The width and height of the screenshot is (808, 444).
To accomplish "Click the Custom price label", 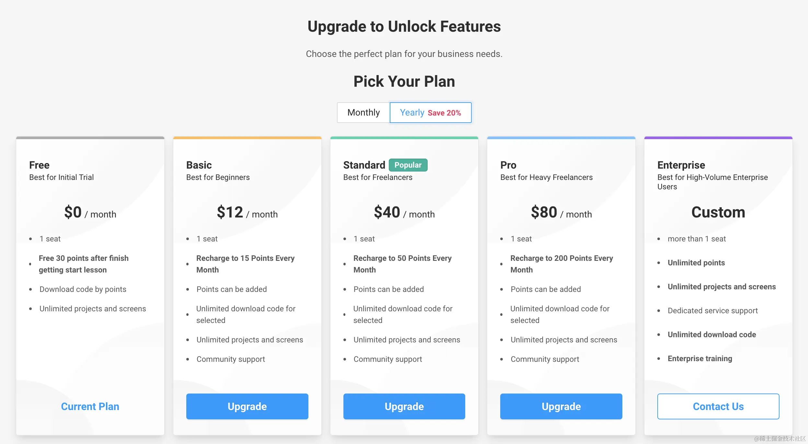I will [718, 212].
